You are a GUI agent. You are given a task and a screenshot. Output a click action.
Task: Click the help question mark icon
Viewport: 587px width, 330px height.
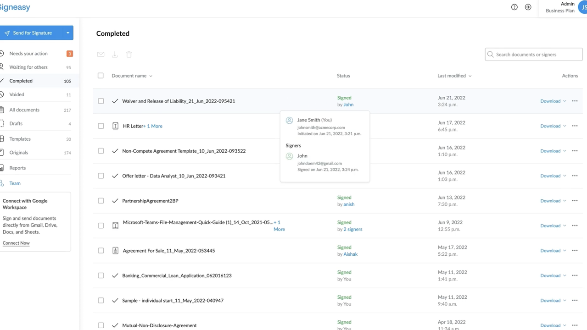tap(514, 7)
